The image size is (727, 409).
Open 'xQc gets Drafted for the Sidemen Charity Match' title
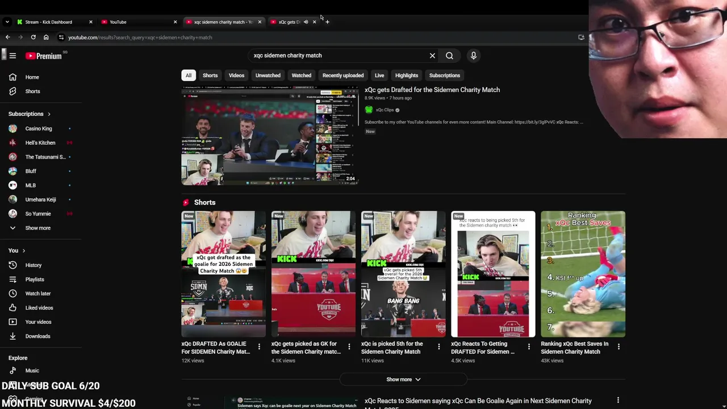[432, 90]
